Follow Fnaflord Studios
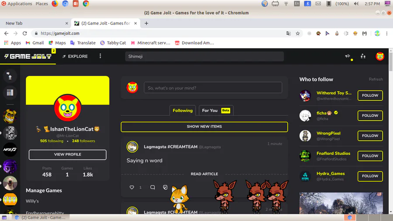 pos(370,156)
